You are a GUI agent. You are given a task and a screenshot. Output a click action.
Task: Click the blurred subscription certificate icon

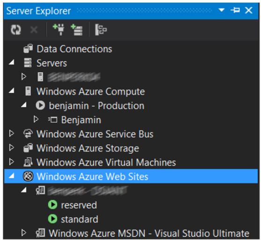pos(40,190)
